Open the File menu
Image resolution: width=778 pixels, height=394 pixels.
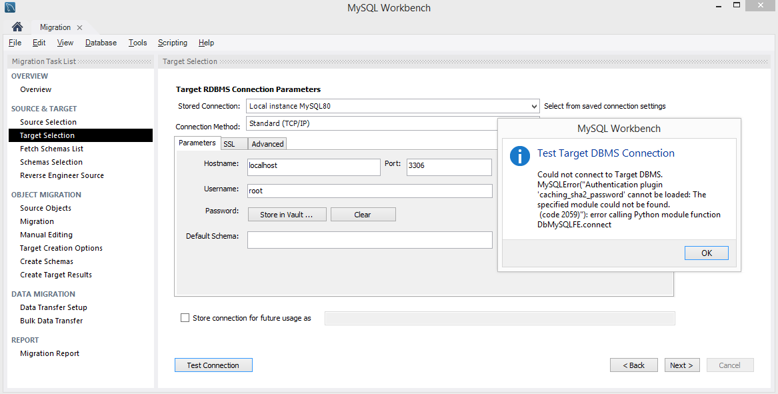[x=15, y=43]
